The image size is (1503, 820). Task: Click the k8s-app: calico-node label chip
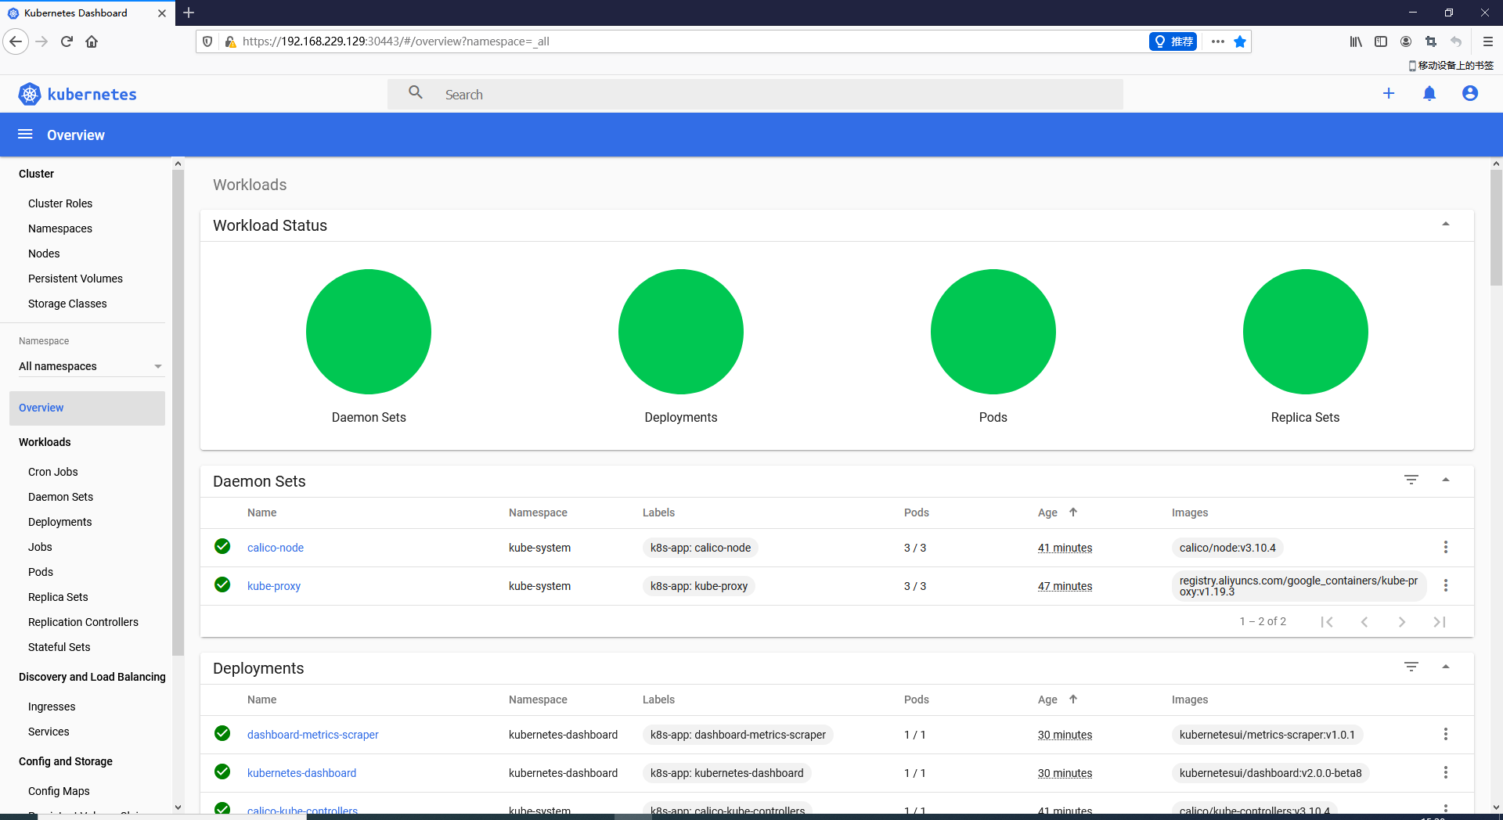pos(701,548)
